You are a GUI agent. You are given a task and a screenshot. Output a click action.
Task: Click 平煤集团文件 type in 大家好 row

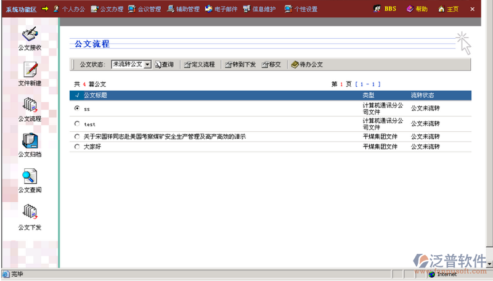tap(380, 147)
